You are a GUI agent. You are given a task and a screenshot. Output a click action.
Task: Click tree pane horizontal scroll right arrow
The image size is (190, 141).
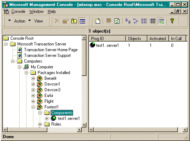(x=79, y=130)
